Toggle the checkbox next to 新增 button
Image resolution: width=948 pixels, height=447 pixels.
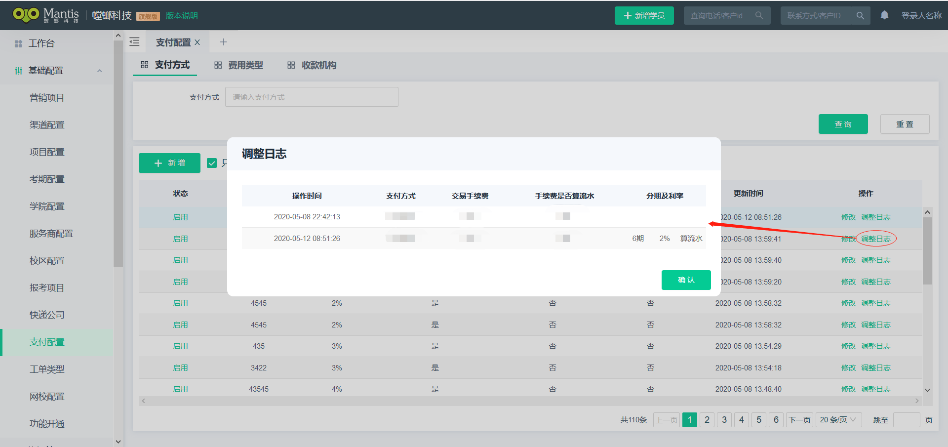[212, 163]
